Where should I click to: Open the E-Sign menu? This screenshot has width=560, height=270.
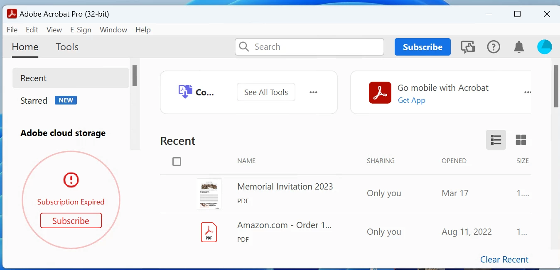pyautogui.click(x=81, y=30)
